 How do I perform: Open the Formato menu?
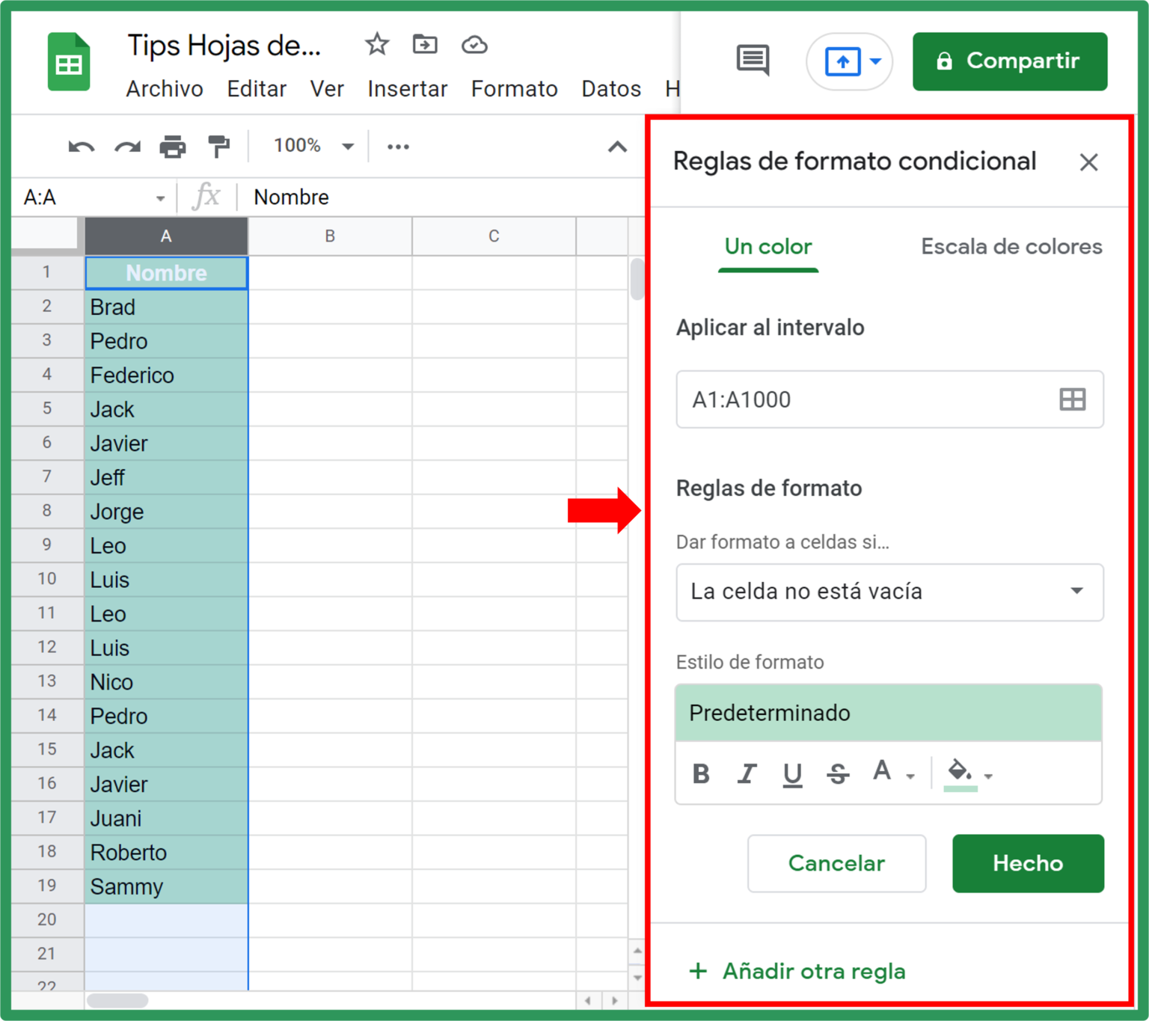click(x=515, y=89)
